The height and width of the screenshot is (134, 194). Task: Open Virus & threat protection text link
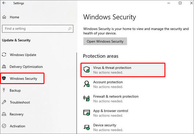[x=112, y=68]
